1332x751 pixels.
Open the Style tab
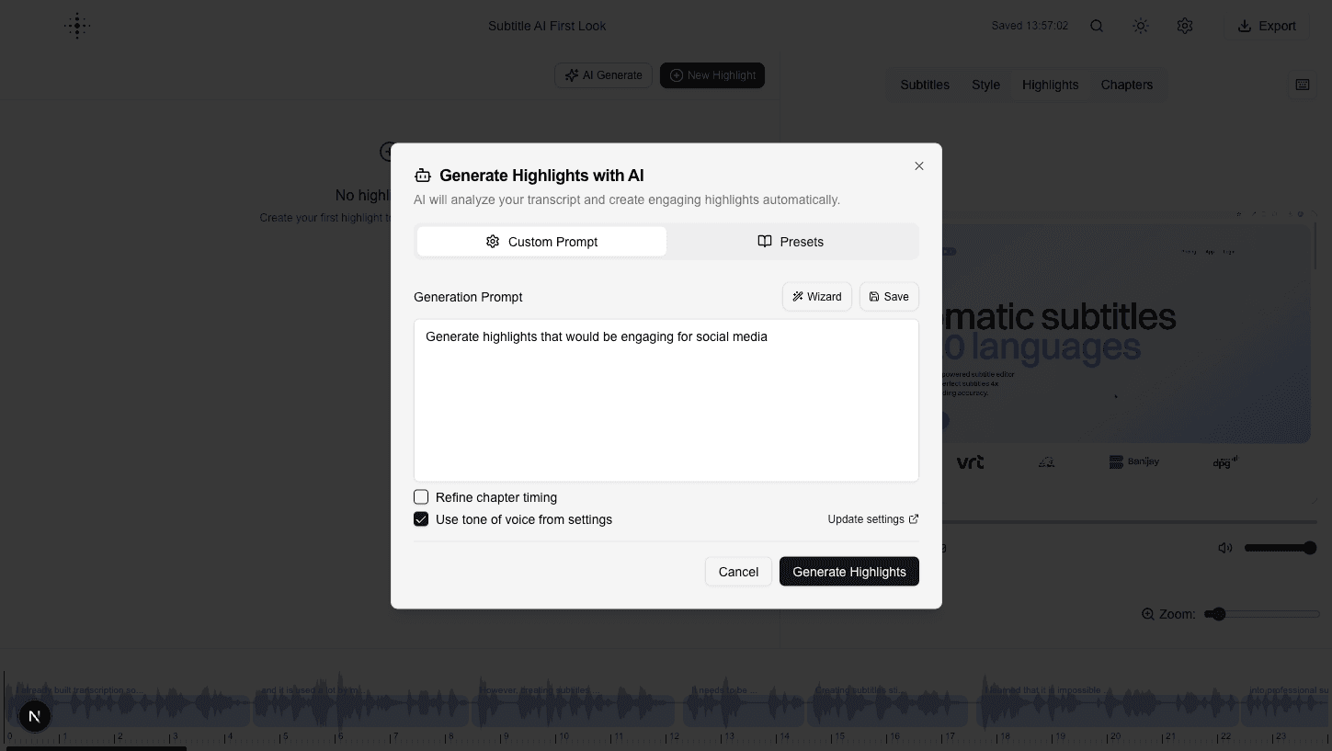coord(985,84)
